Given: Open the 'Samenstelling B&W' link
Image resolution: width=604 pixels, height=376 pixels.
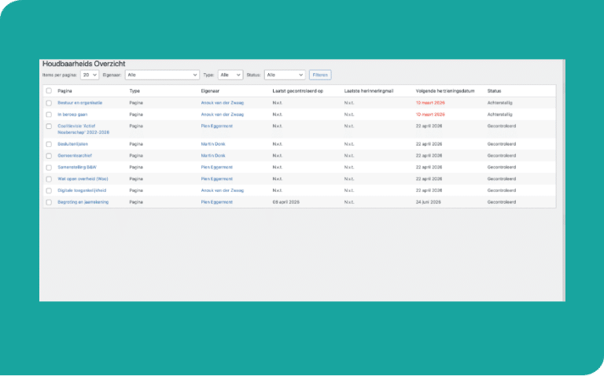Looking at the screenshot, I should pyautogui.click(x=76, y=167).
